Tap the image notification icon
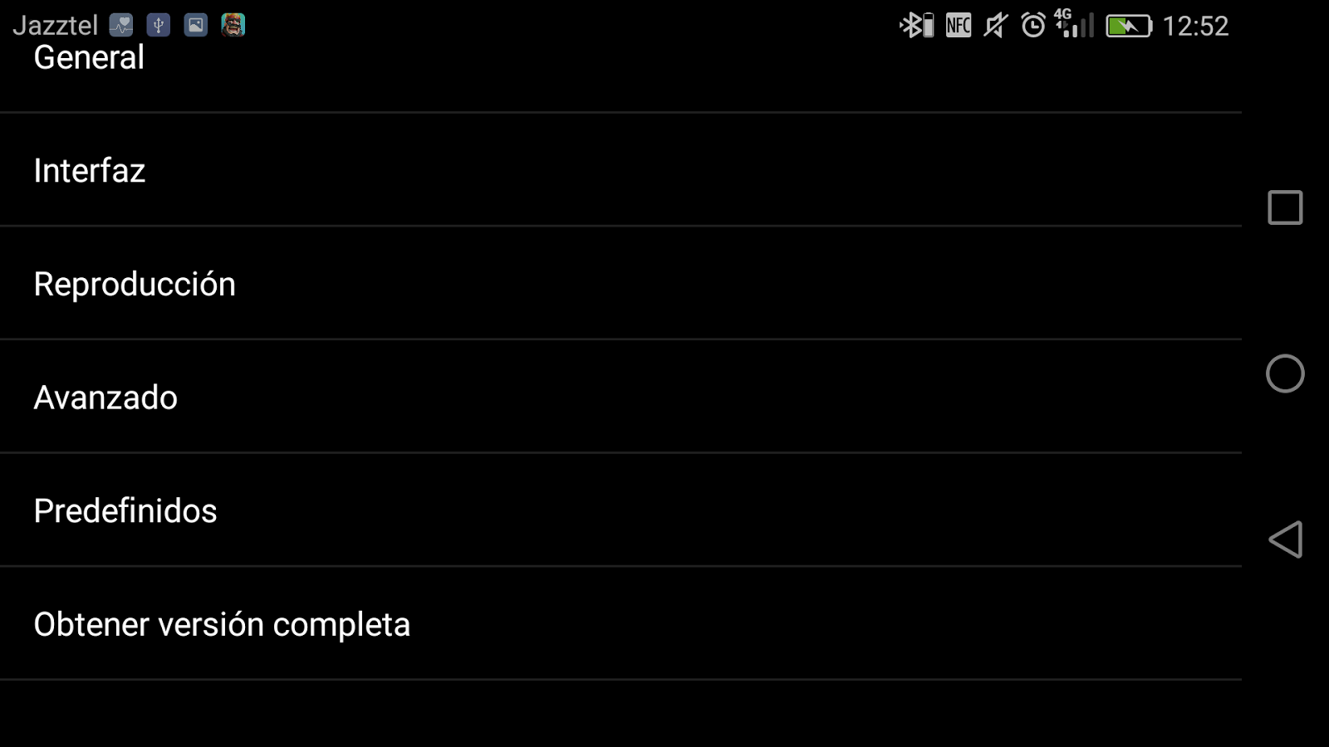The image size is (1329, 747). click(x=196, y=25)
